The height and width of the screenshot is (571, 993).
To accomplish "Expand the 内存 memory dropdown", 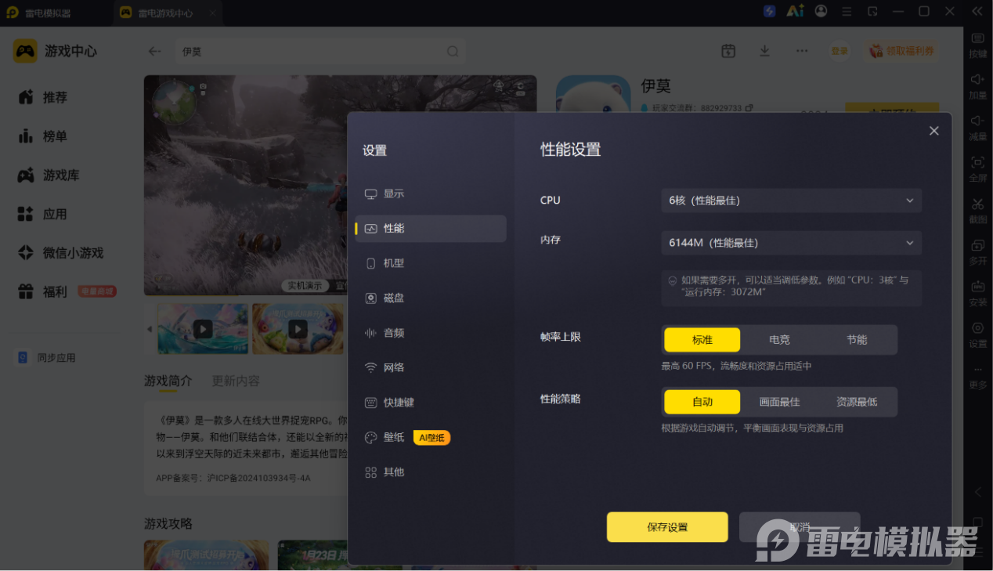I will [x=791, y=243].
